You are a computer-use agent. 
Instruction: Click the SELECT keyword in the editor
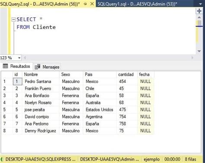point(26,19)
